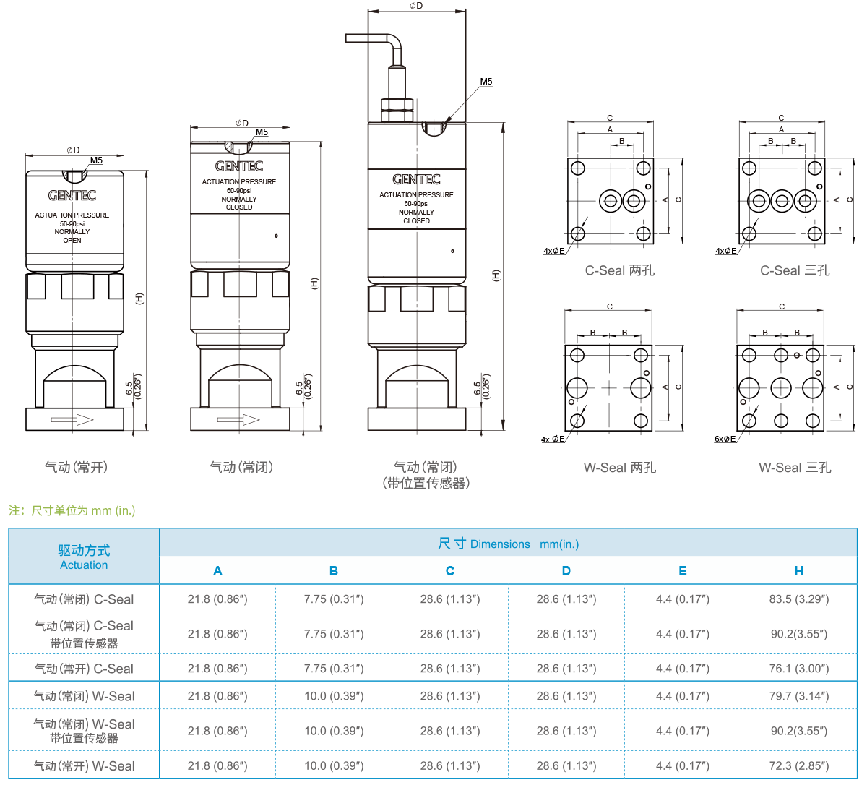Click the flow arrow on the normally-closed valve base
867x785 pixels.
(238, 420)
